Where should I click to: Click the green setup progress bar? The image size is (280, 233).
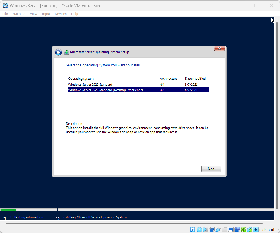8,210
